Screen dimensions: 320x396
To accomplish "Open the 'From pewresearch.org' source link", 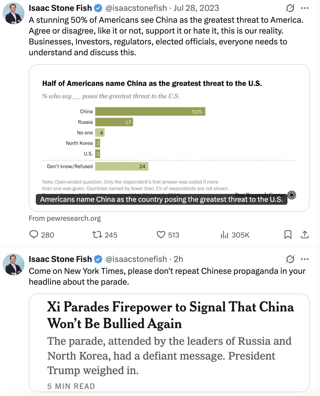I will (x=65, y=218).
